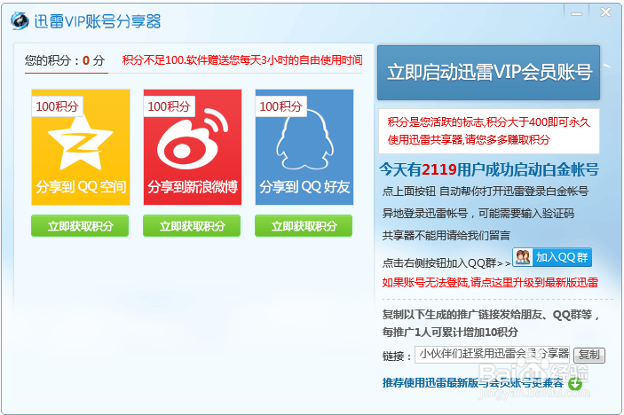
Task: Open the red upgrade link 如果账号无法登陆
Action: 490,283
